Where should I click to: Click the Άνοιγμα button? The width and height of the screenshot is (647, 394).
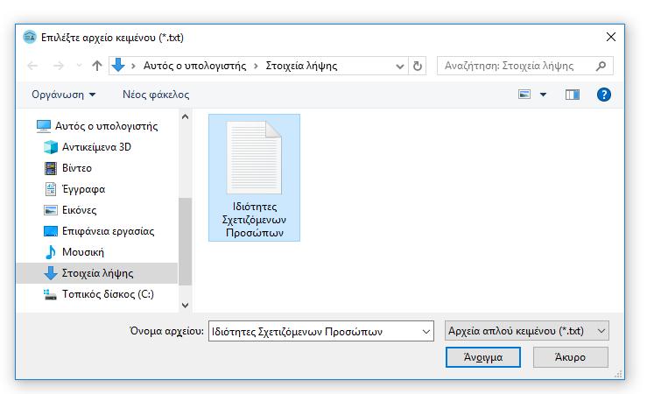point(482,357)
